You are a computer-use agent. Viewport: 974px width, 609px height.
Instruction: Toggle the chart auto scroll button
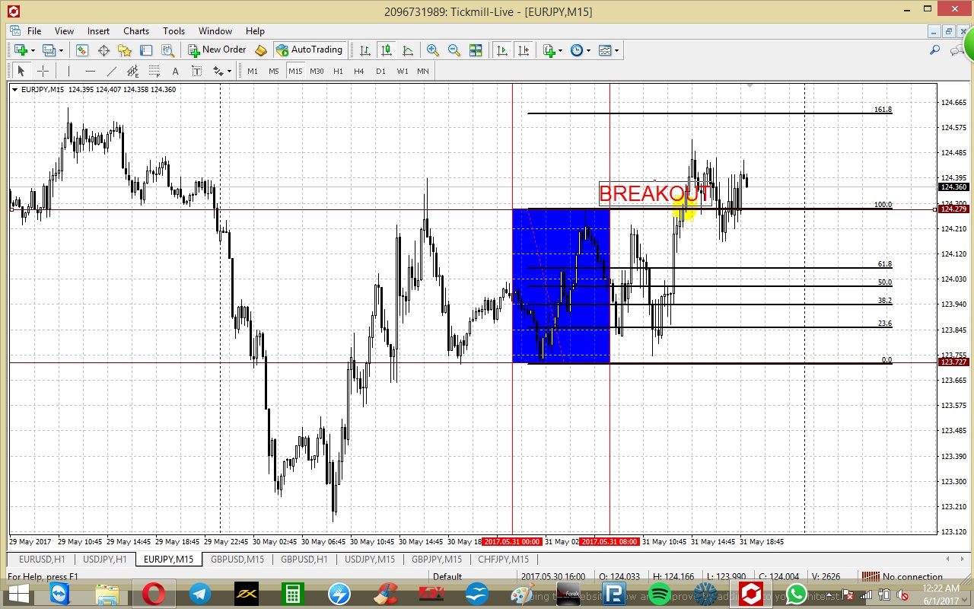(502, 50)
